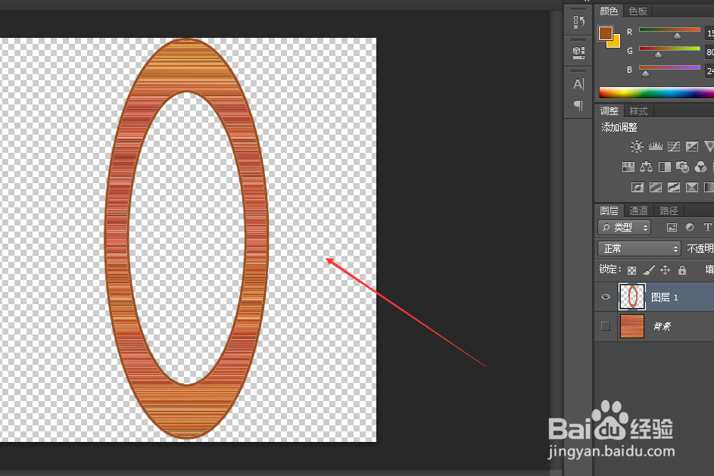Switch to the 通道 tab
Screen dimensions: 714x476
coord(638,210)
